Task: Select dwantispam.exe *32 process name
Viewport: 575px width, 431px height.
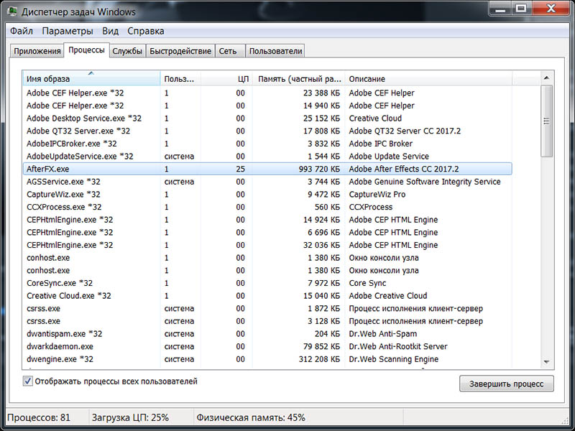Action: click(x=64, y=334)
